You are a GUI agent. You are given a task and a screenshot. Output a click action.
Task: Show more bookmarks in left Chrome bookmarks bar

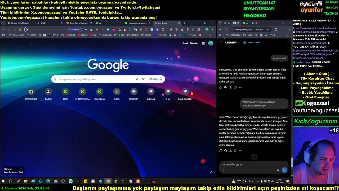point(211,35)
